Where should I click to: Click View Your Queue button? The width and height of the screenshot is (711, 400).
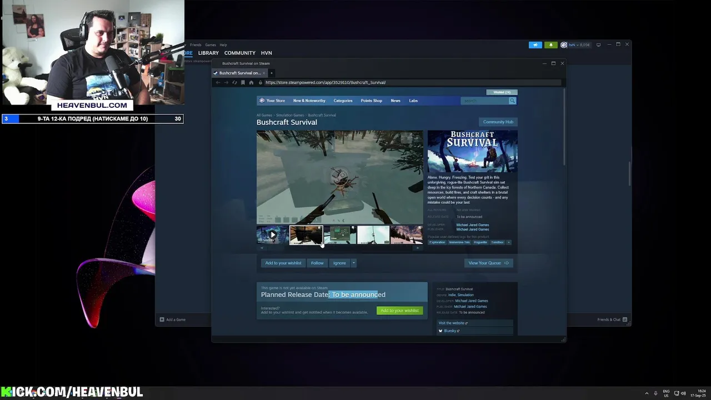point(488,263)
